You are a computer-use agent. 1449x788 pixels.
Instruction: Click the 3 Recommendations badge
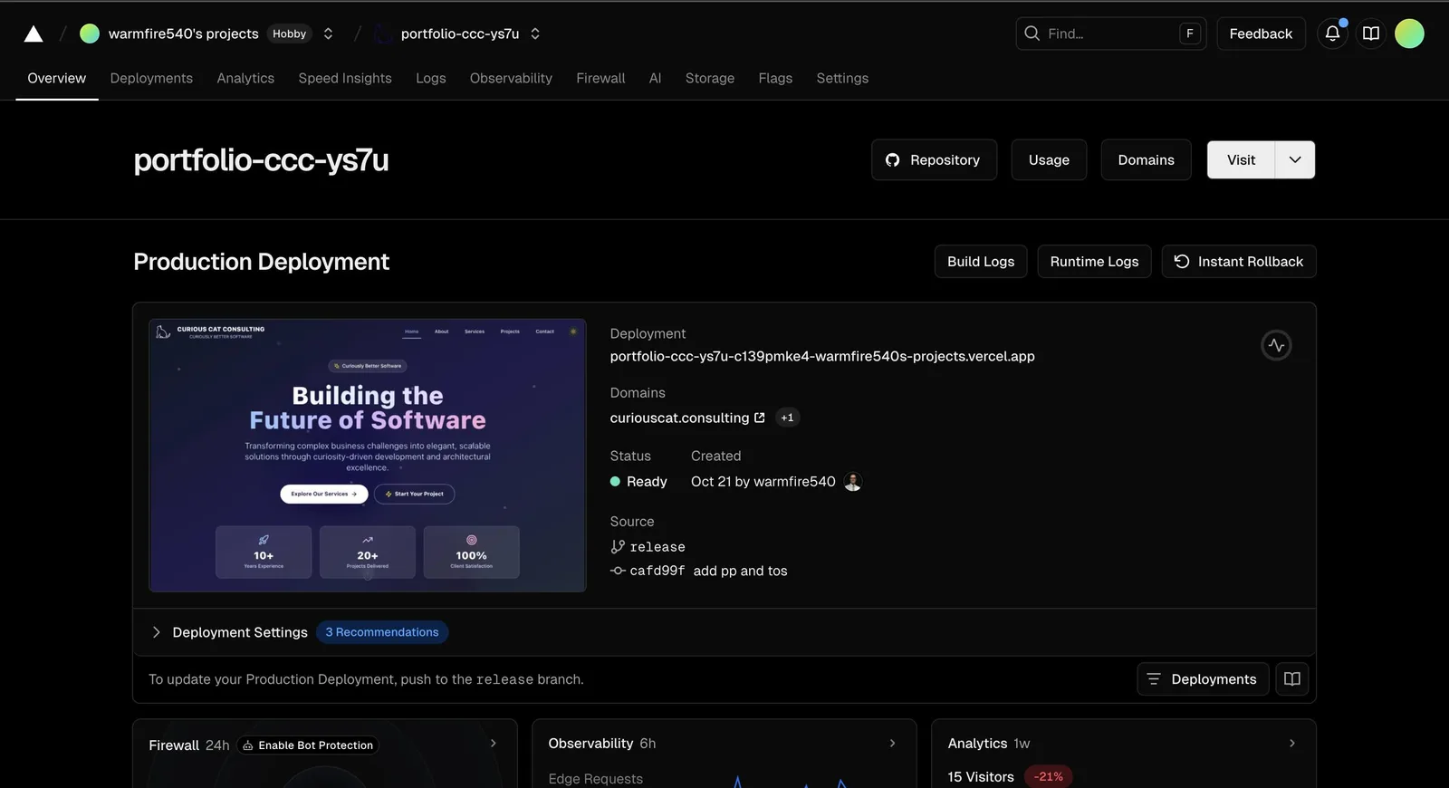382,632
